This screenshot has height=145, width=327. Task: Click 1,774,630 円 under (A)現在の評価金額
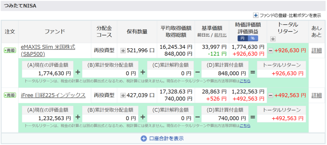(x=55, y=73)
